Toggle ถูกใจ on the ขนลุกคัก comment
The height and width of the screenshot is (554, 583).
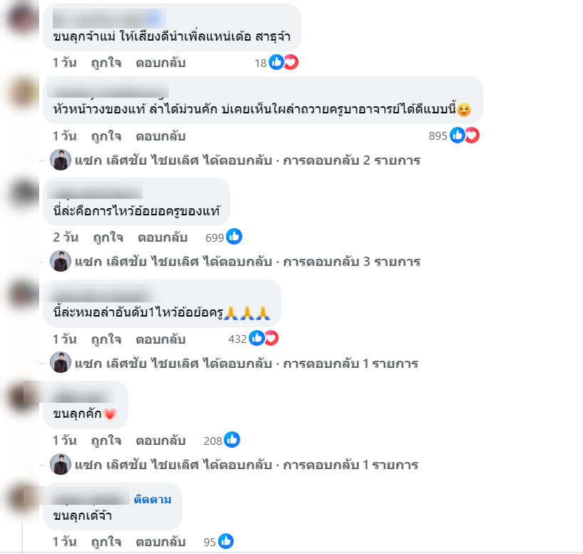pos(106,441)
